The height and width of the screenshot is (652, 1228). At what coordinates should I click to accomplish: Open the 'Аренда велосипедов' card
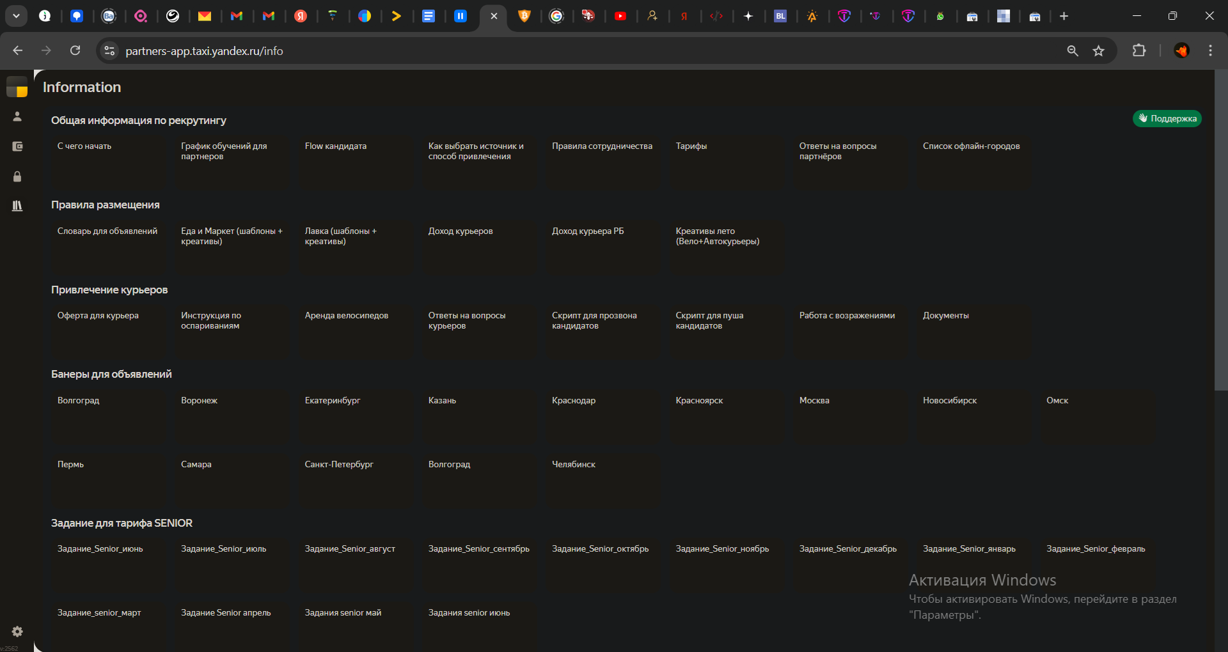355,331
